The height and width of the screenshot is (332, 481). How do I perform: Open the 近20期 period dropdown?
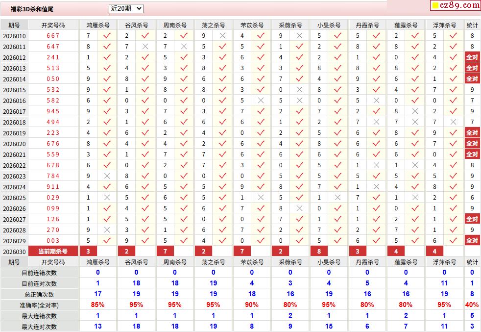[x=126, y=8]
